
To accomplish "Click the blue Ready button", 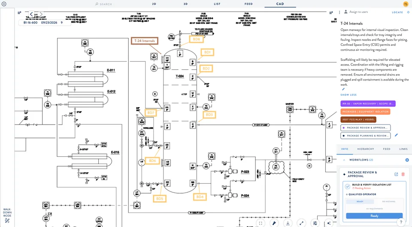I will [374, 216].
